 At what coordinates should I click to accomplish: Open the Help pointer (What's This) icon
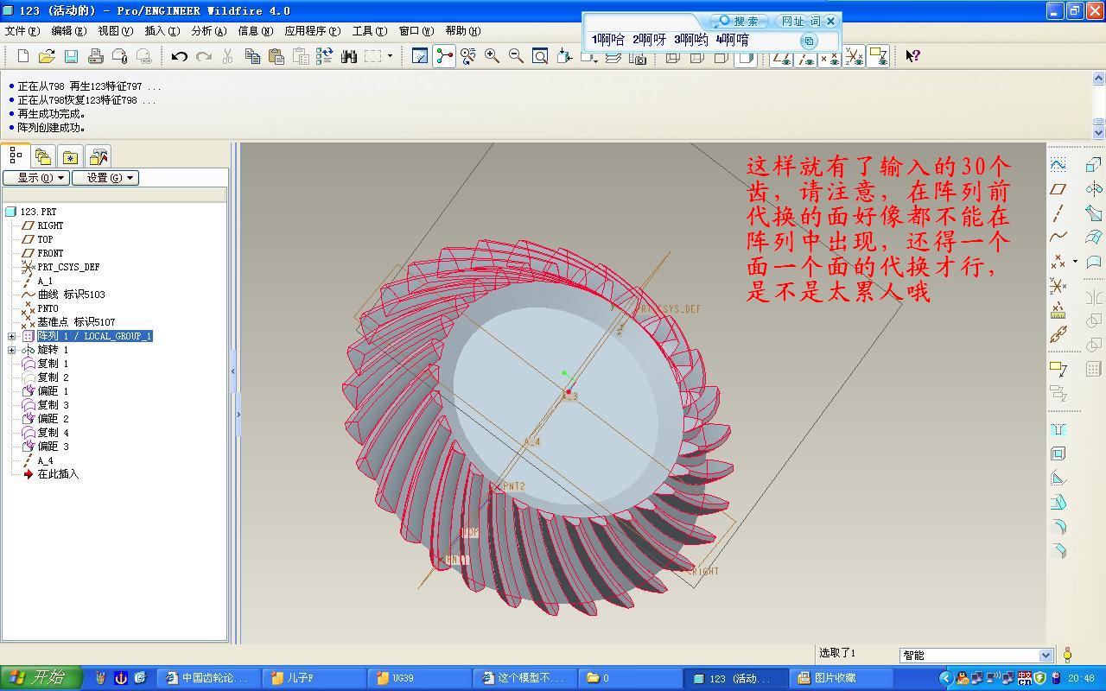[x=912, y=56]
